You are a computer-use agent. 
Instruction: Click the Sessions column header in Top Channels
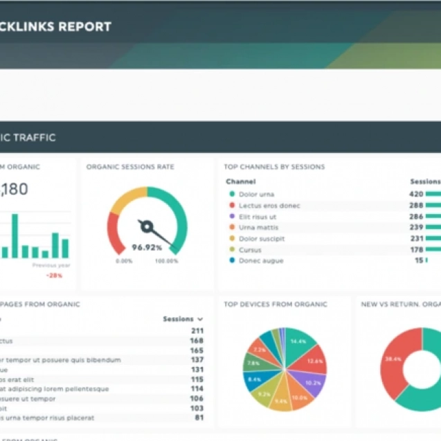[425, 181]
